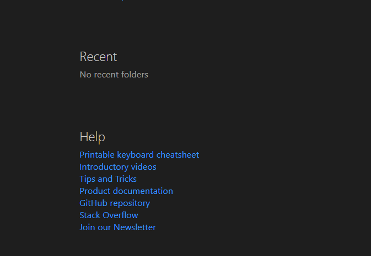
Task: Open the Stack Overflow help link
Action: coord(109,215)
